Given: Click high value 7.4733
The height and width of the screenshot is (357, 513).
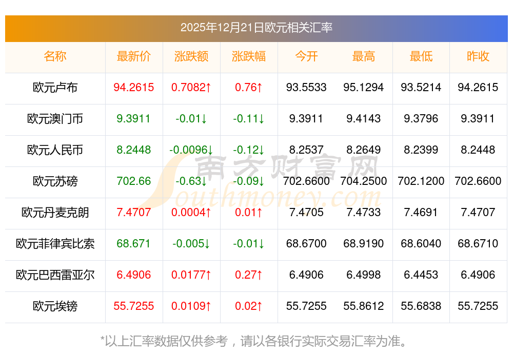Looking at the screenshot, I should pyautogui.click(x=364, y=213).
